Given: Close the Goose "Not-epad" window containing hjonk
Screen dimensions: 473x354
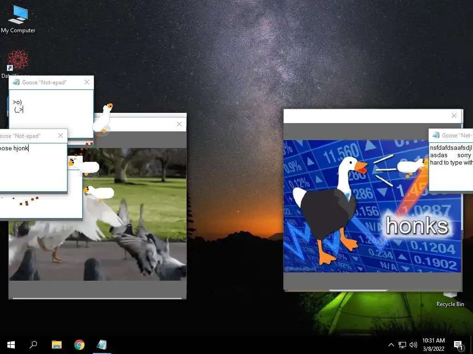Looking at the screenshot, I should tap(61, 136).
